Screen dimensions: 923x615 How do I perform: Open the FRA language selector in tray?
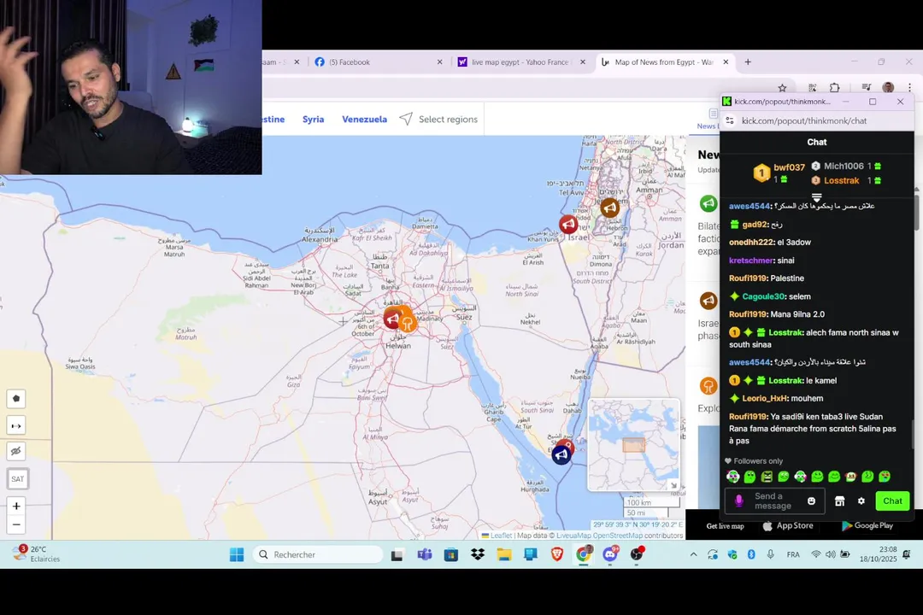(x=793, y=554)
